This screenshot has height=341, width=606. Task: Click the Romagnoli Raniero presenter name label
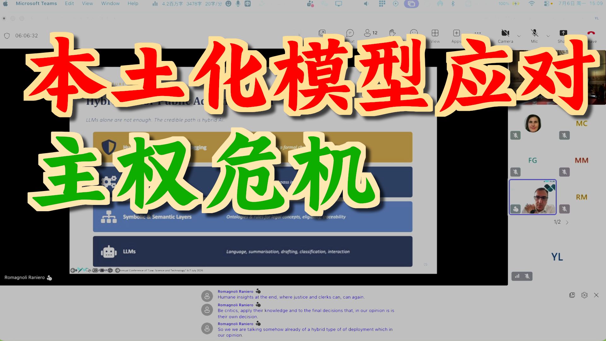point(24,278)
